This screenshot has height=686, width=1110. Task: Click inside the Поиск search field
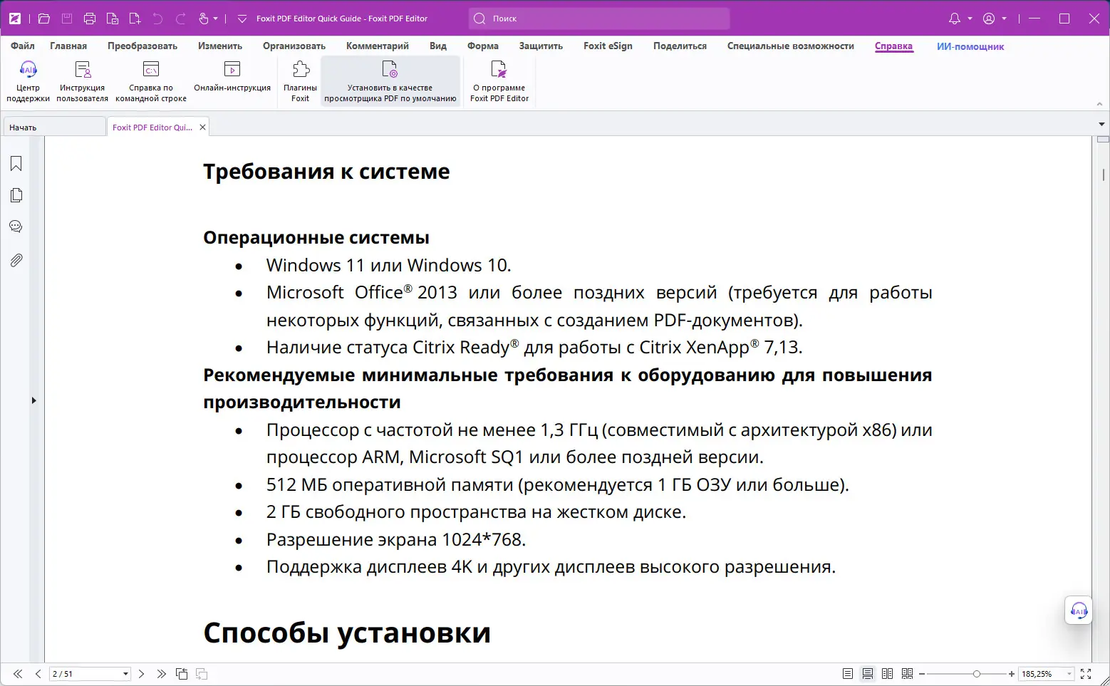(x=598, y=18)
